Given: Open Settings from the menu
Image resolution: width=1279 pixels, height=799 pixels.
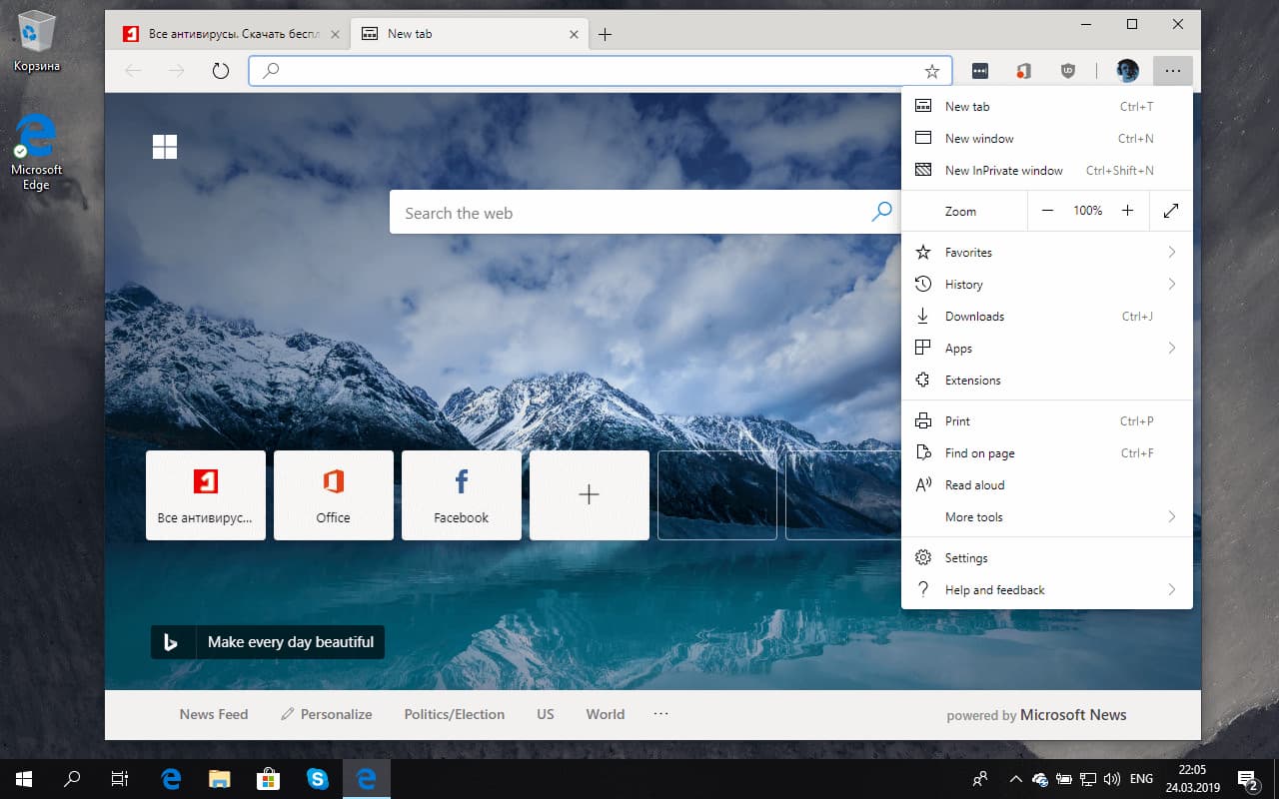Looking at the screenshot, I should click(x=1047, y=558).
